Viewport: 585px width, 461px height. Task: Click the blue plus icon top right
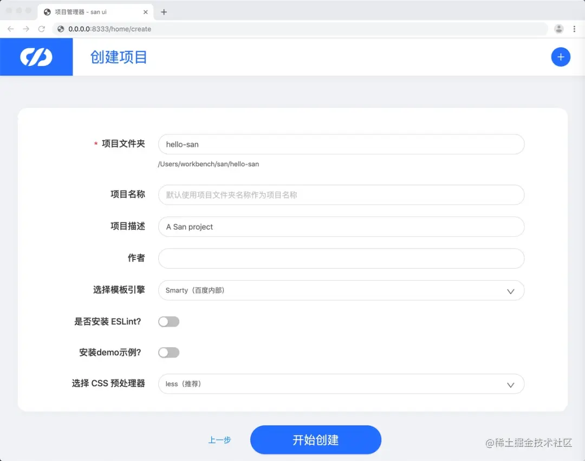pyautogui.click(x=561, y=56)
